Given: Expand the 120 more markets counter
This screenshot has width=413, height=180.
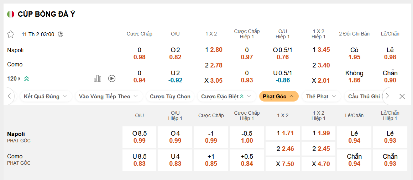Looking at the screenshot, I should click(14, 78).
